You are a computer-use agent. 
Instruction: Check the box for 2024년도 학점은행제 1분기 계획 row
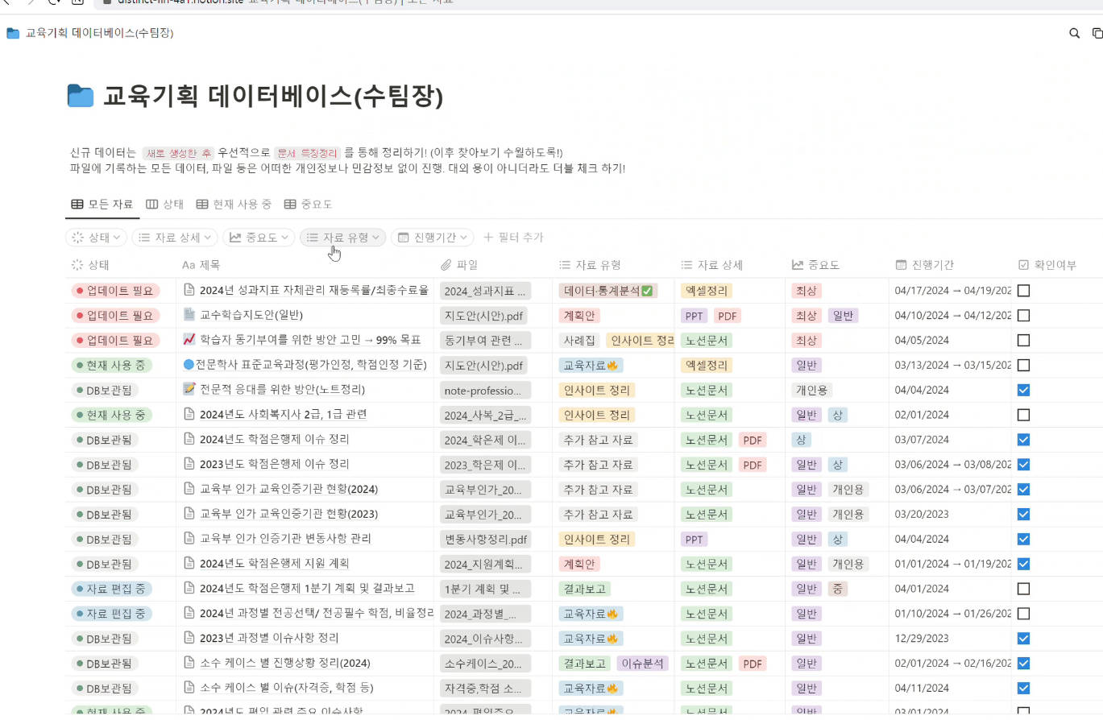tap(1023, 589)
